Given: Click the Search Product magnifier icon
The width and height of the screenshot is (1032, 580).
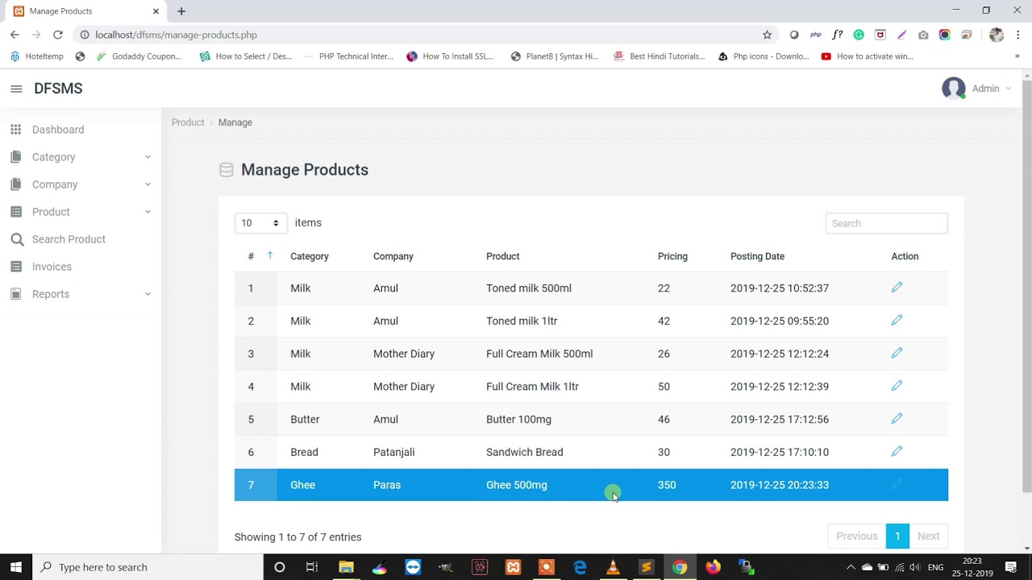Looking at the screenshot, I should coord(16,239).
